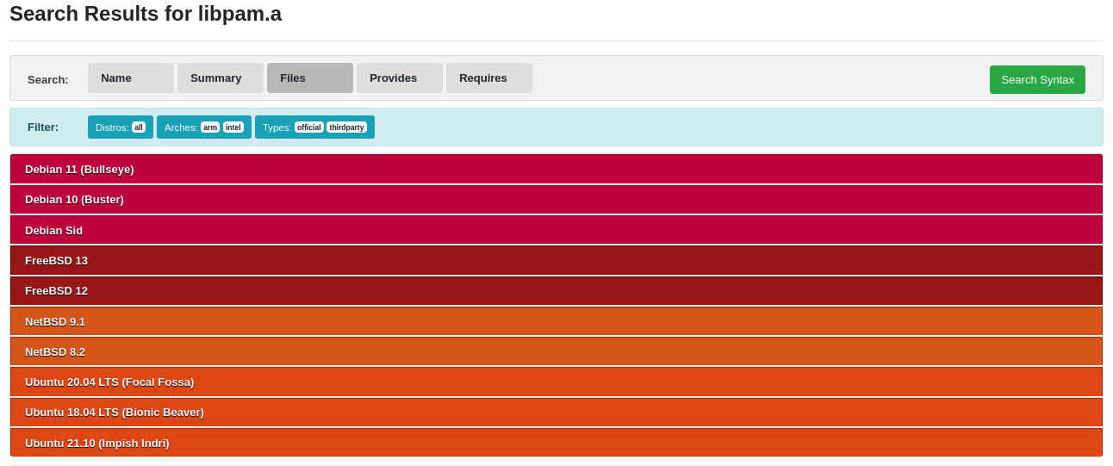Expand Debian 11 (Bullseye) results
Screen dimensions: 1113x466
(556, 169)
